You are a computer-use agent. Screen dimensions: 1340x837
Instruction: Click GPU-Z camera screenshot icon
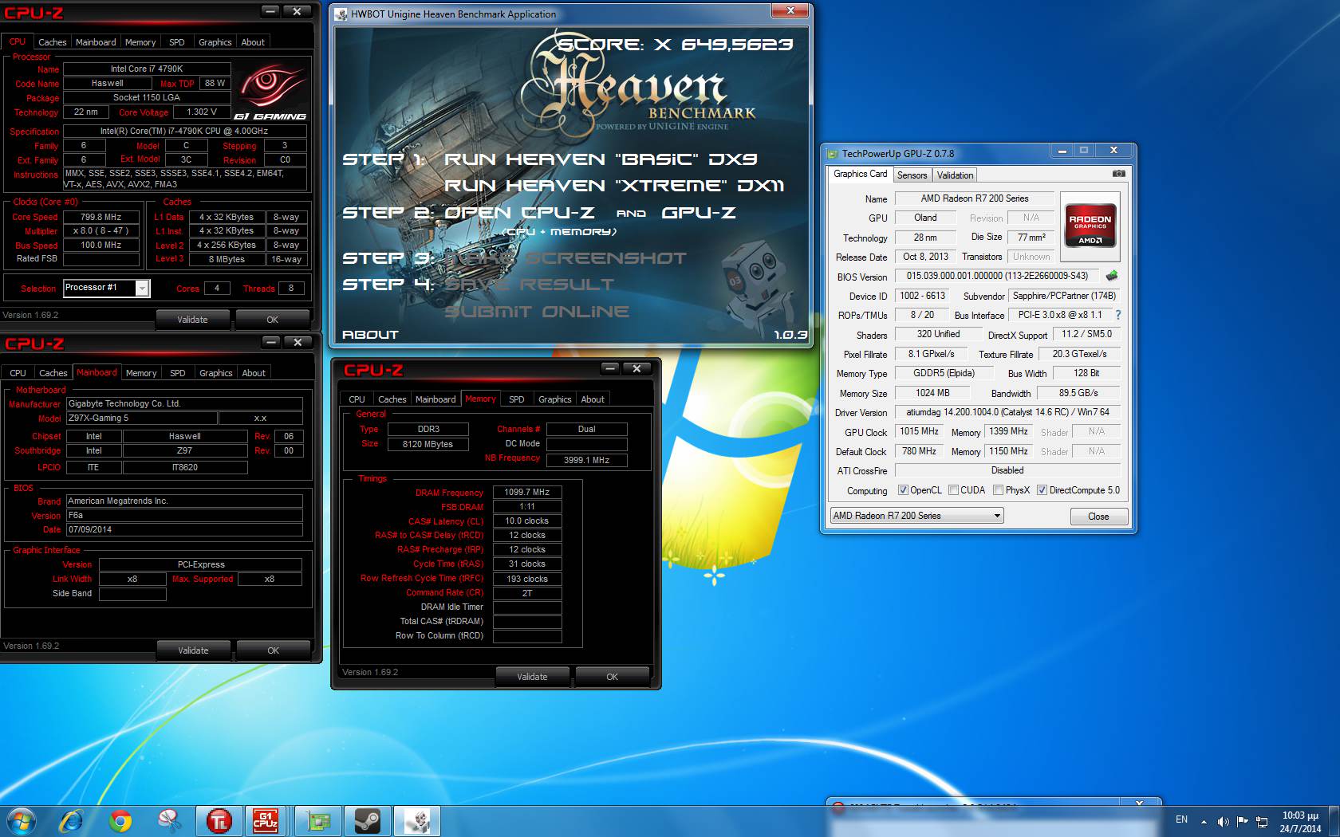point(1118,174)
